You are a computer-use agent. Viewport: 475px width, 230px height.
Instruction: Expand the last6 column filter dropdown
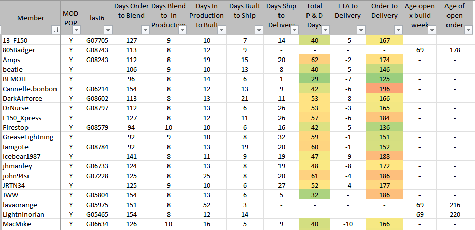pos(107,30)
